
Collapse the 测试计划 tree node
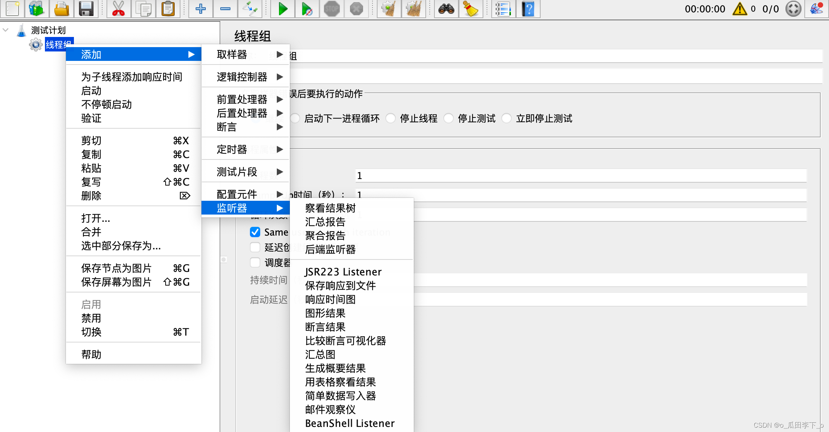click(6, 30)
